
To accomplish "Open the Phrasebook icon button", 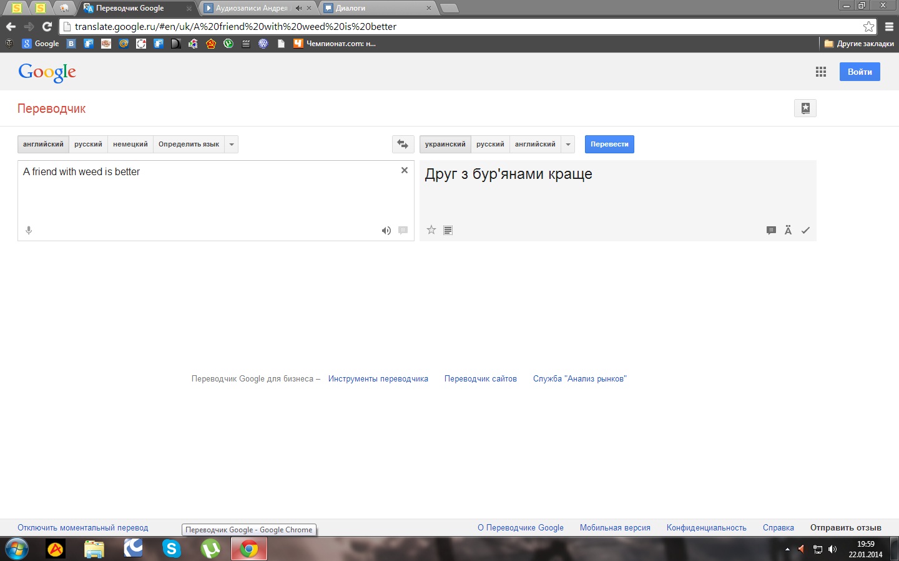I will click(805, 108).
